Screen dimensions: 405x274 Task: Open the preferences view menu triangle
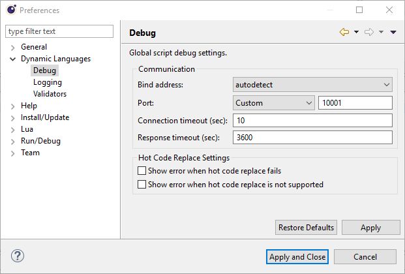[393, 32]
